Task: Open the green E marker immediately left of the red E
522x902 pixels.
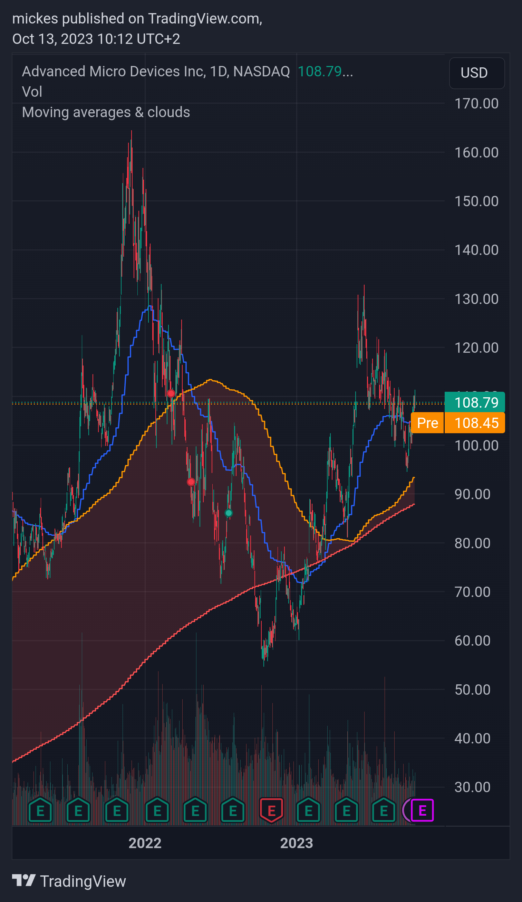Action: point(233,810)
